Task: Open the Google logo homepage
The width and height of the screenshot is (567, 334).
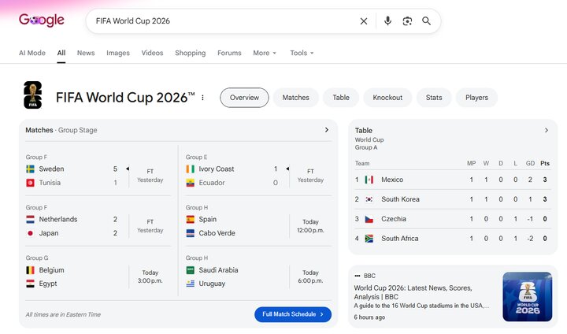Action: [x=42, y=20]
